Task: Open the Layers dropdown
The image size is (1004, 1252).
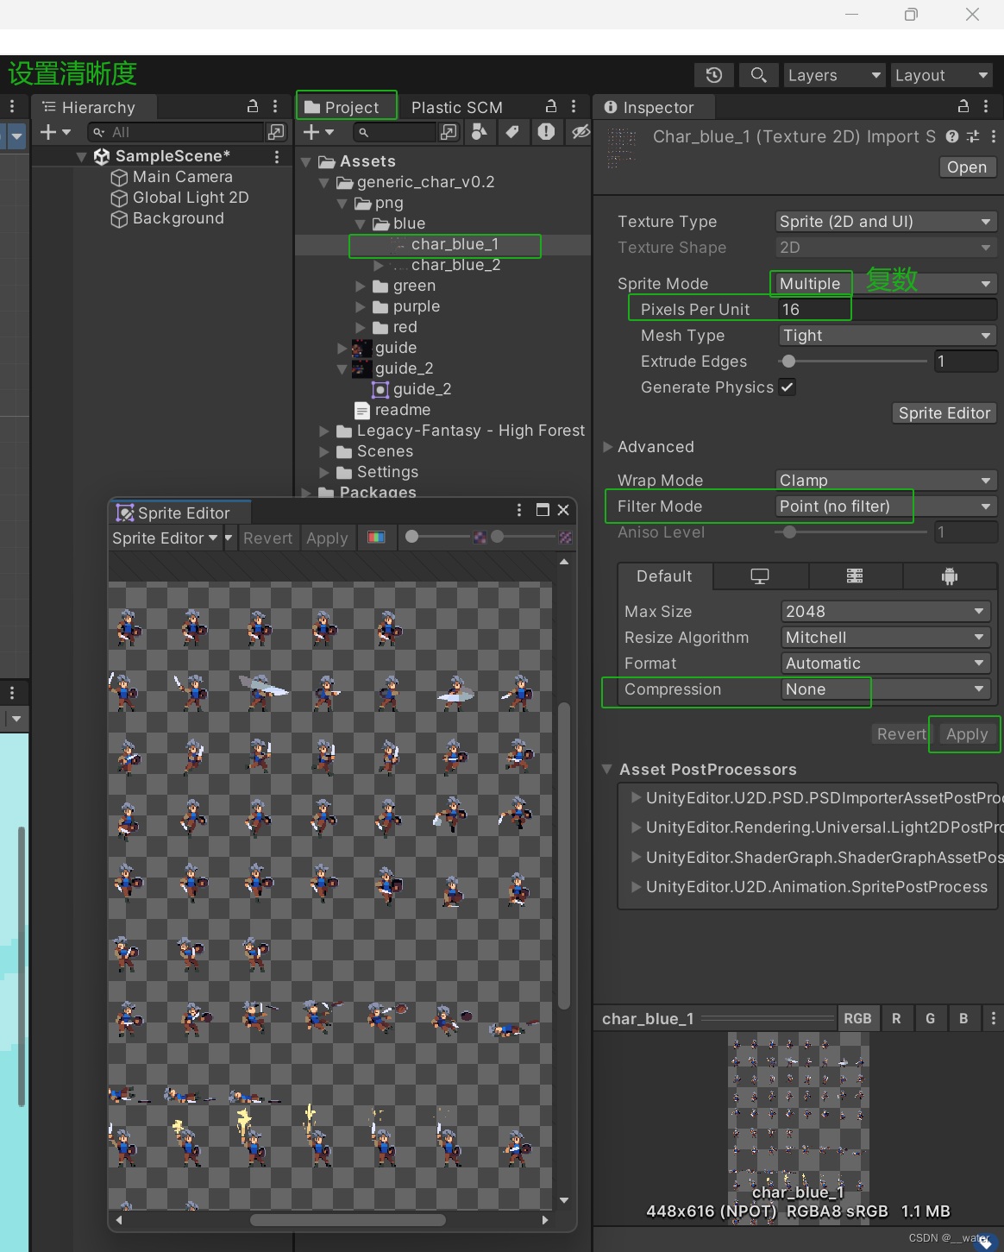Action: click(x=835, y=75)
